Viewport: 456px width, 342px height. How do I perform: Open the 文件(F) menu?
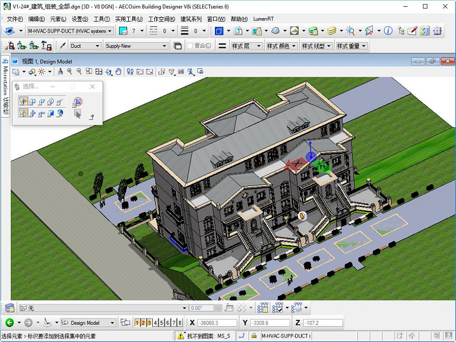[x=15, y=19]
